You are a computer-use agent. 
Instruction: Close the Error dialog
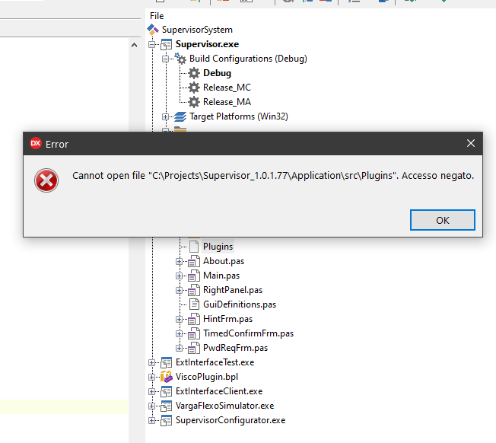point(470,143)
